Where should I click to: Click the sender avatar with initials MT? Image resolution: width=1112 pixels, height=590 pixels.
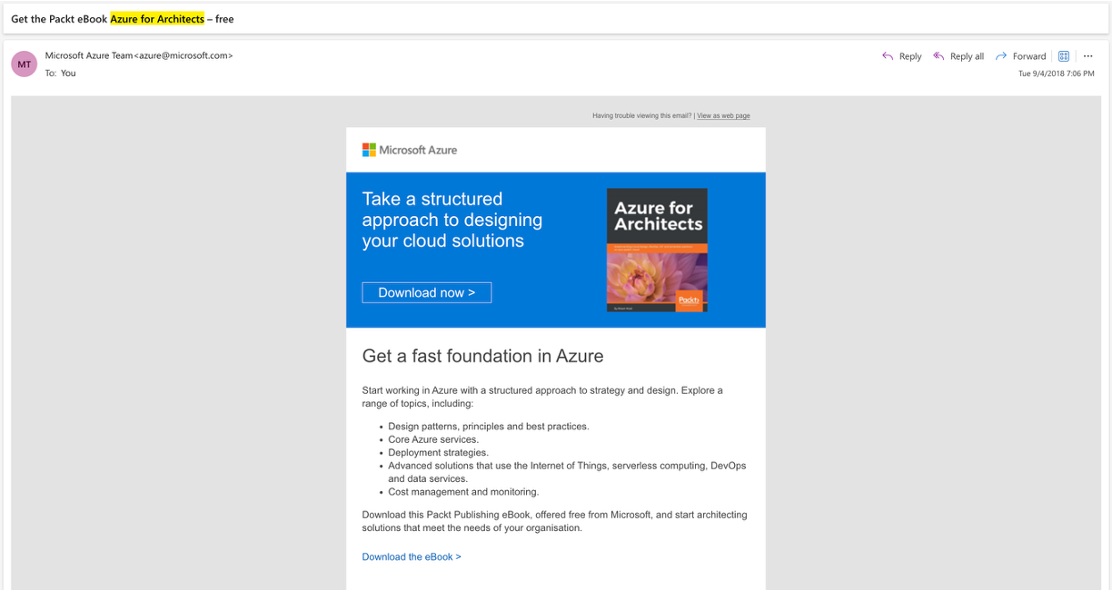[x=24, y=64]
